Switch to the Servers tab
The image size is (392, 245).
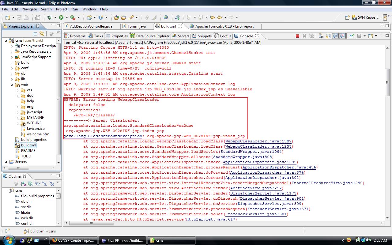pyautogui.click(x=181, y=36)
